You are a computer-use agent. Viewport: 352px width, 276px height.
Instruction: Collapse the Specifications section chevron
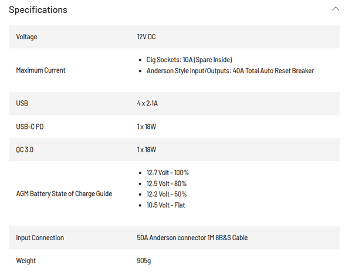pos(336,9)
